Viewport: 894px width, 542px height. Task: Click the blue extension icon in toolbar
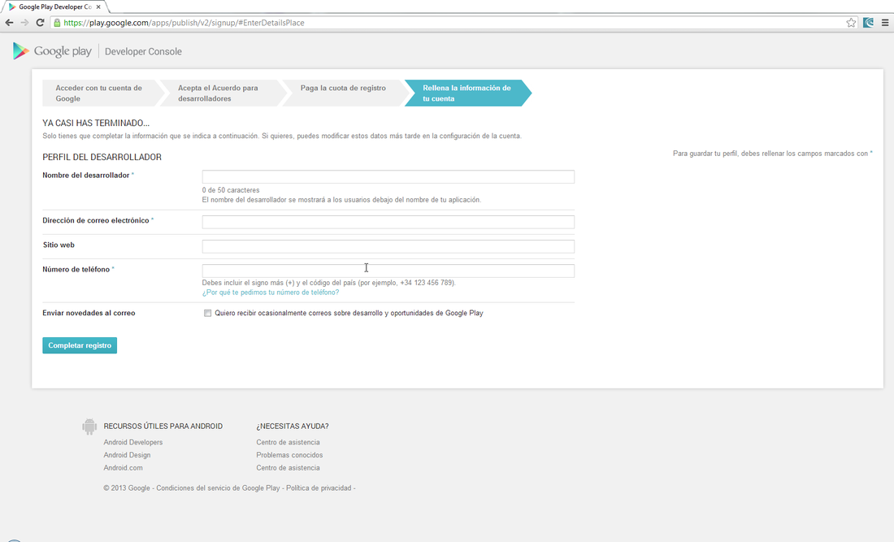click(x=868, y=23)
